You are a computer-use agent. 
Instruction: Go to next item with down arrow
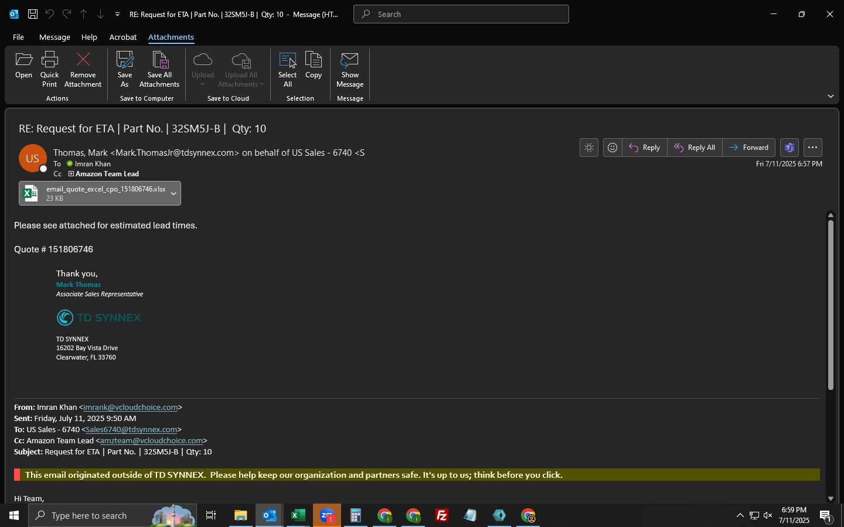click(x=100, y=14)
